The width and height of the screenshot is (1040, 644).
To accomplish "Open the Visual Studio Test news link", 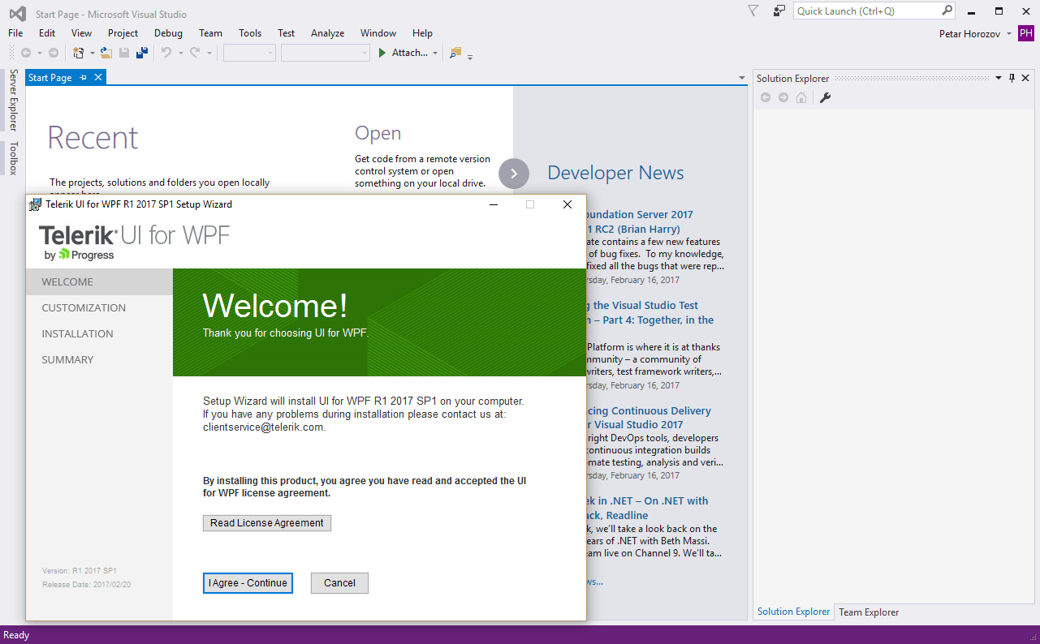I will (650, 312).
